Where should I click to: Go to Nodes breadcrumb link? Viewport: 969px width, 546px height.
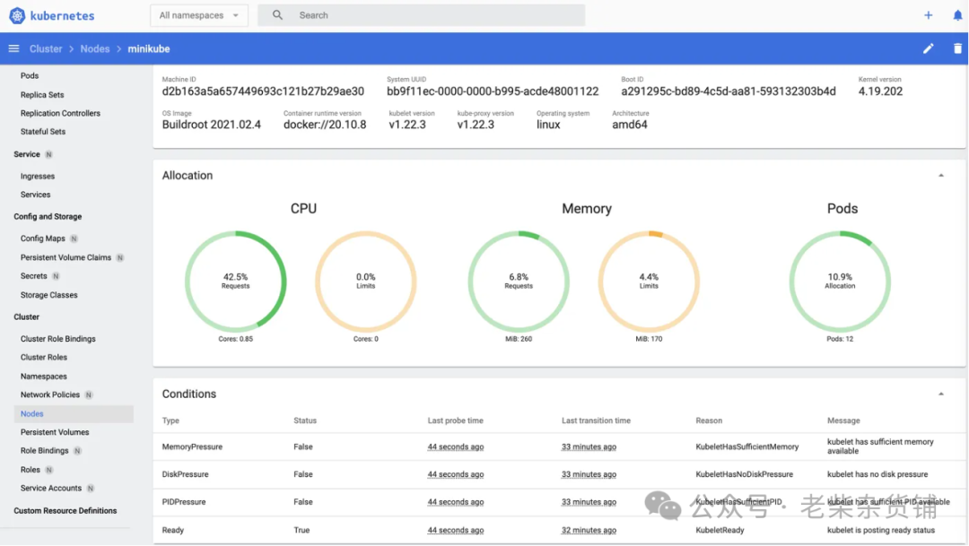[94, 48]
